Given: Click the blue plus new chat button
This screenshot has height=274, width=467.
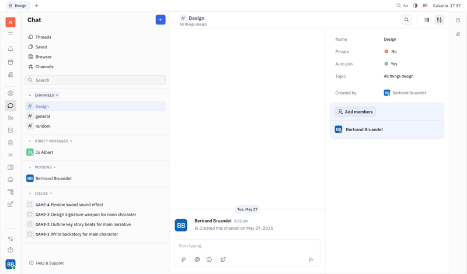Looking at the screenshot, I should (x=161, y=20).
